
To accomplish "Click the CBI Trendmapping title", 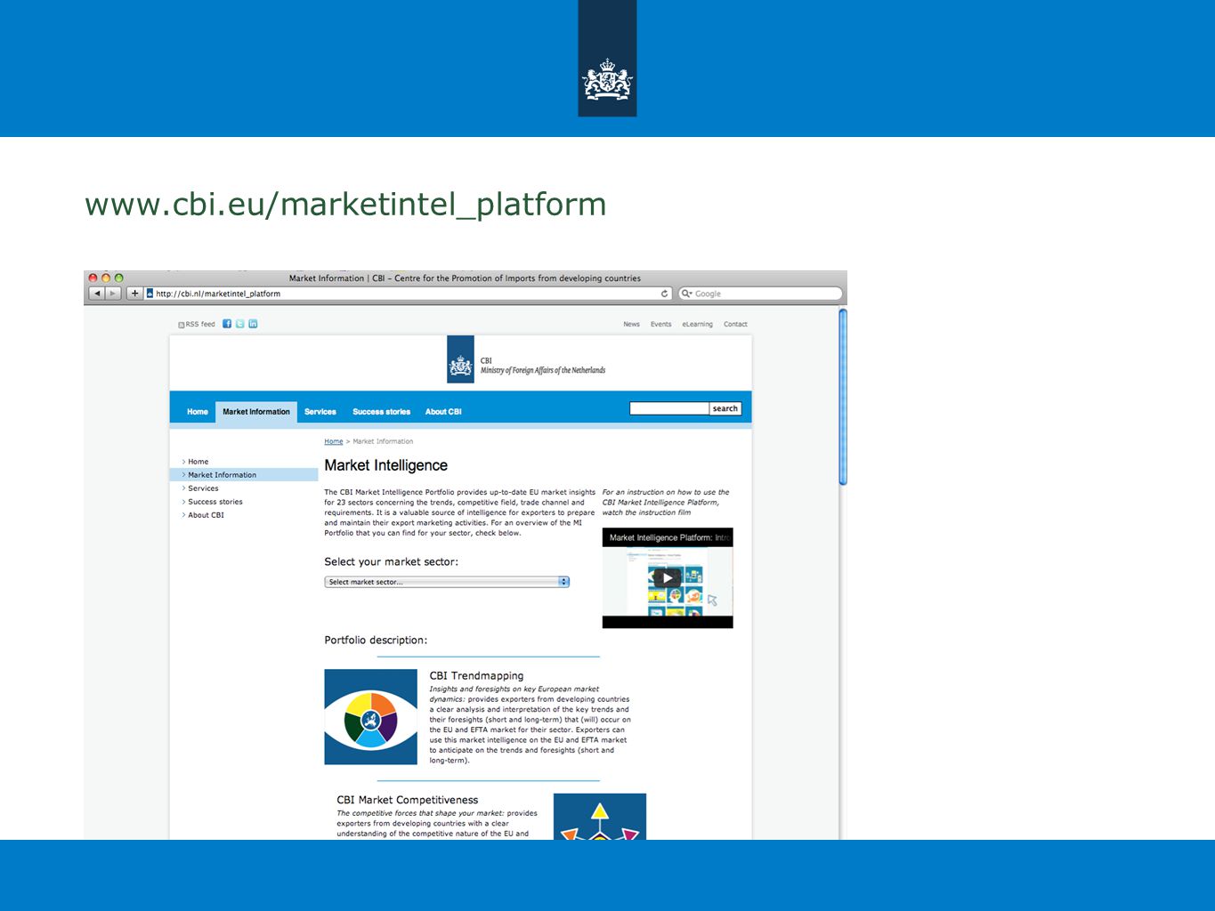I will coord(476,676).
